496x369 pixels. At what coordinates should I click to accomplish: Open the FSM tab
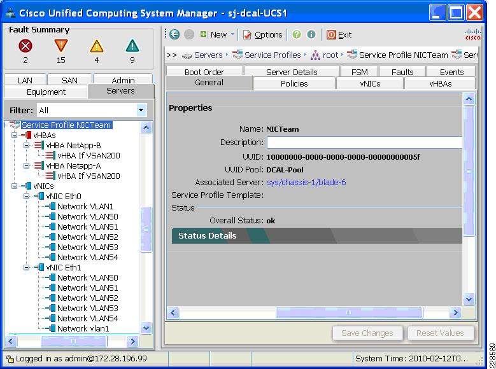pos(359,71)
